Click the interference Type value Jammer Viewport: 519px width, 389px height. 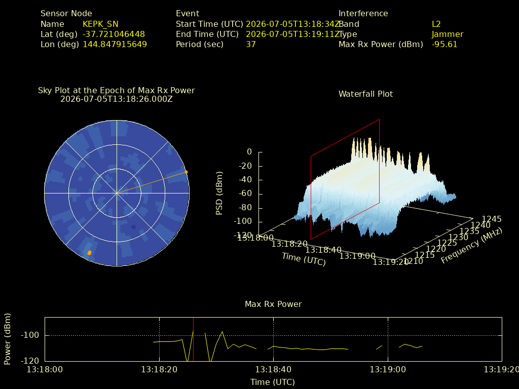coord(448,34)
